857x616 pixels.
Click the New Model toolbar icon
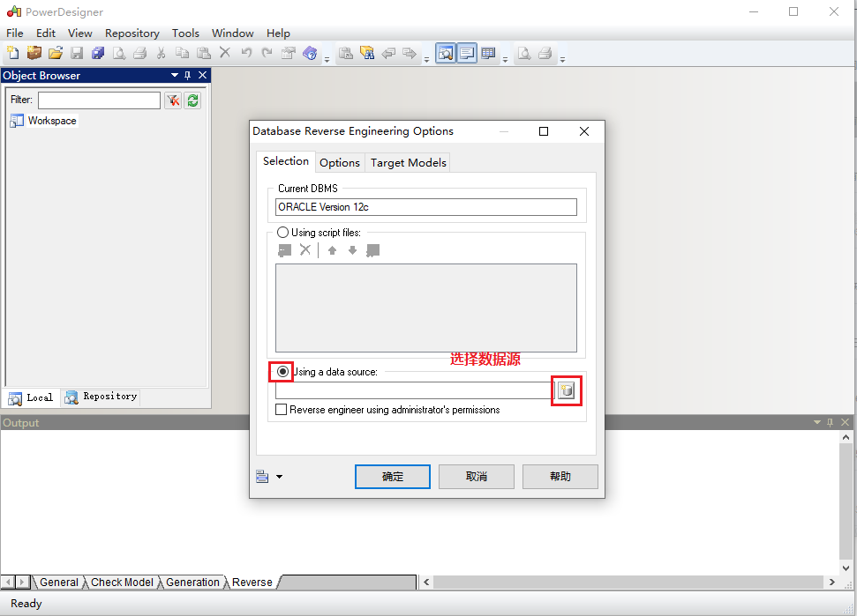[12, 53]
